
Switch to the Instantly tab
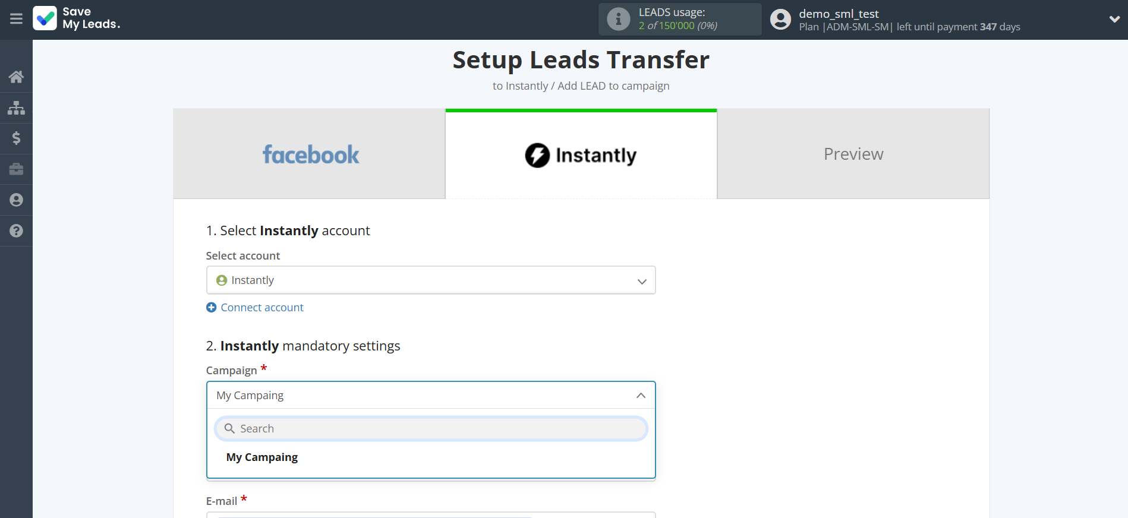point(581,155)
